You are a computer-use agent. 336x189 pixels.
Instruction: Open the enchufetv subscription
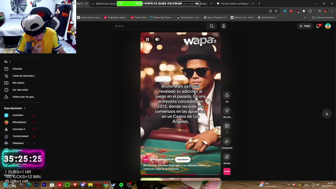click(20, 115)
